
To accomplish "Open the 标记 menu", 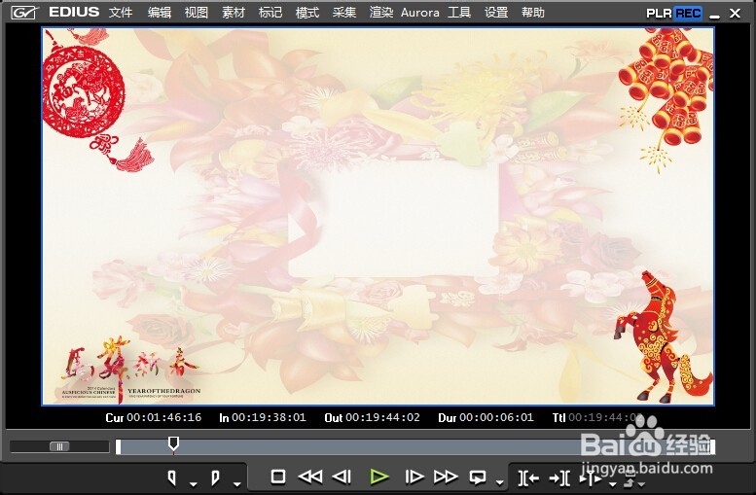I will click(270, 12).
